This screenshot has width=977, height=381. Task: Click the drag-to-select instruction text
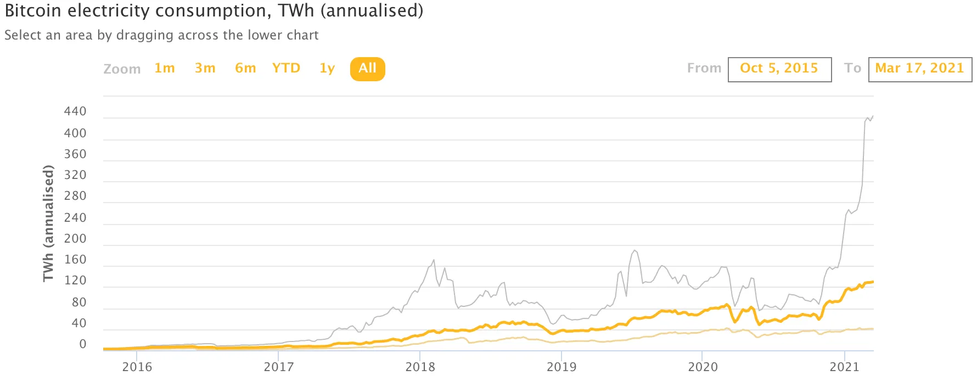[x=161, y=35]
